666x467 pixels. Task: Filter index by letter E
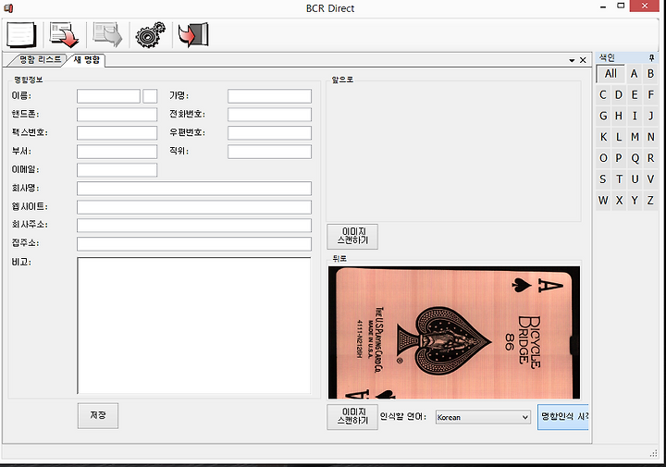(x=635, y=94)
